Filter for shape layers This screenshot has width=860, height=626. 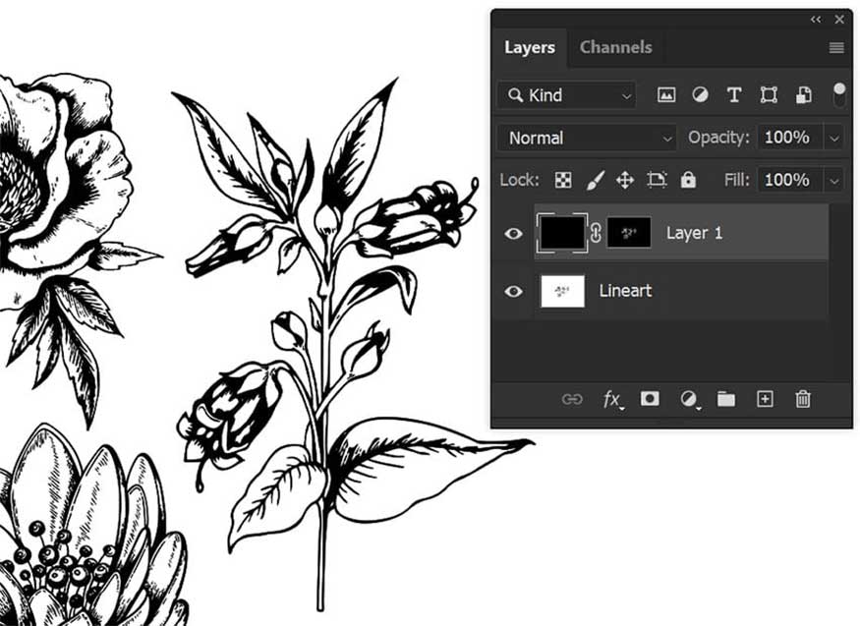[769, 95]
